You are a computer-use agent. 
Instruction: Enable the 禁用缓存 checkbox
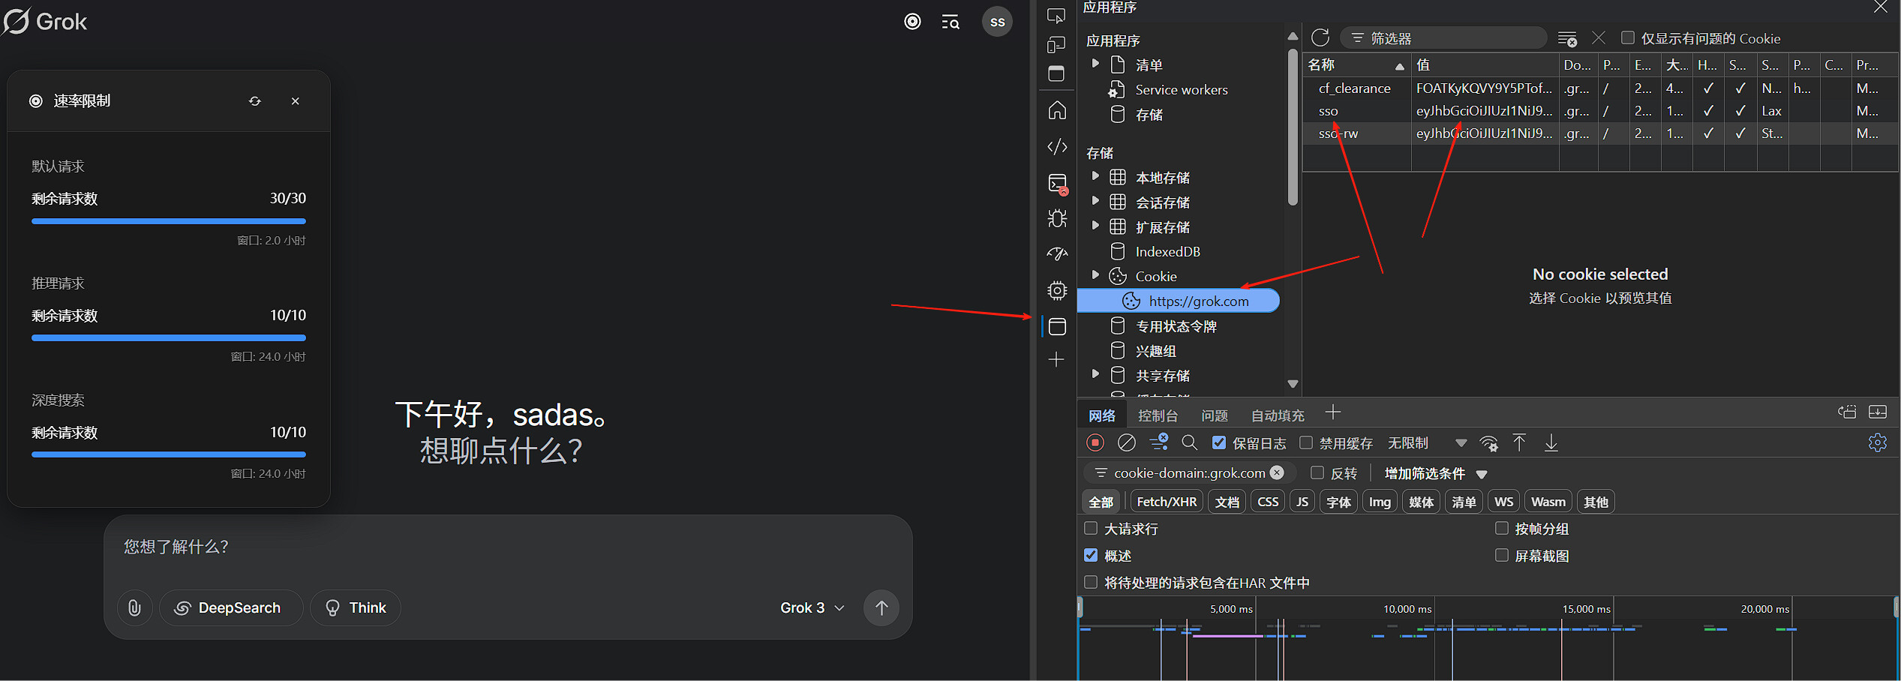tap(1306, 442)
